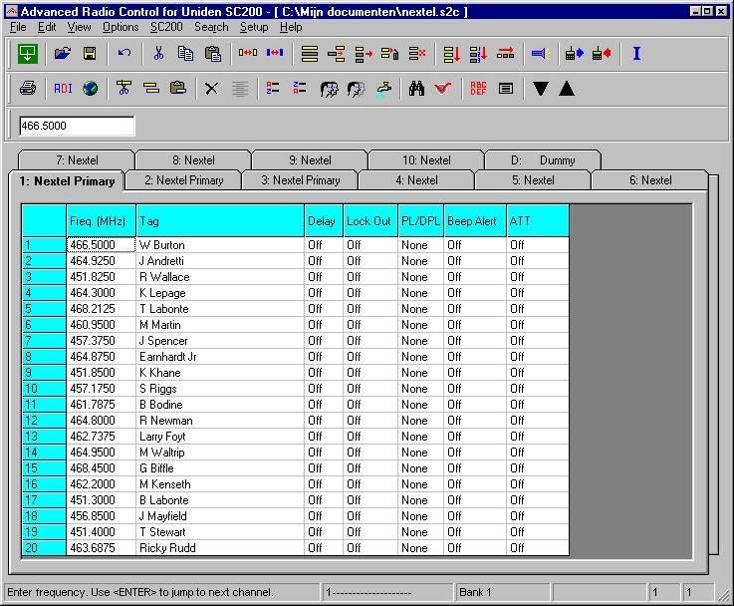Click the ADI toolbar icon
This screenshot has width=734, height=606.
(63, 88)
